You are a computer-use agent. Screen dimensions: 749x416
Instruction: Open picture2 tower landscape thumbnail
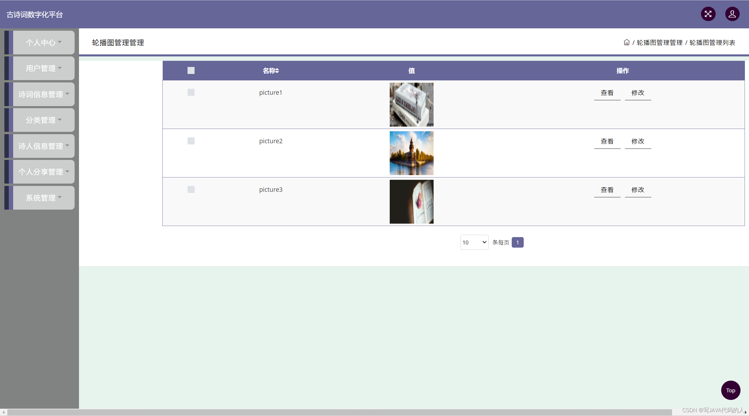[411, 153]
